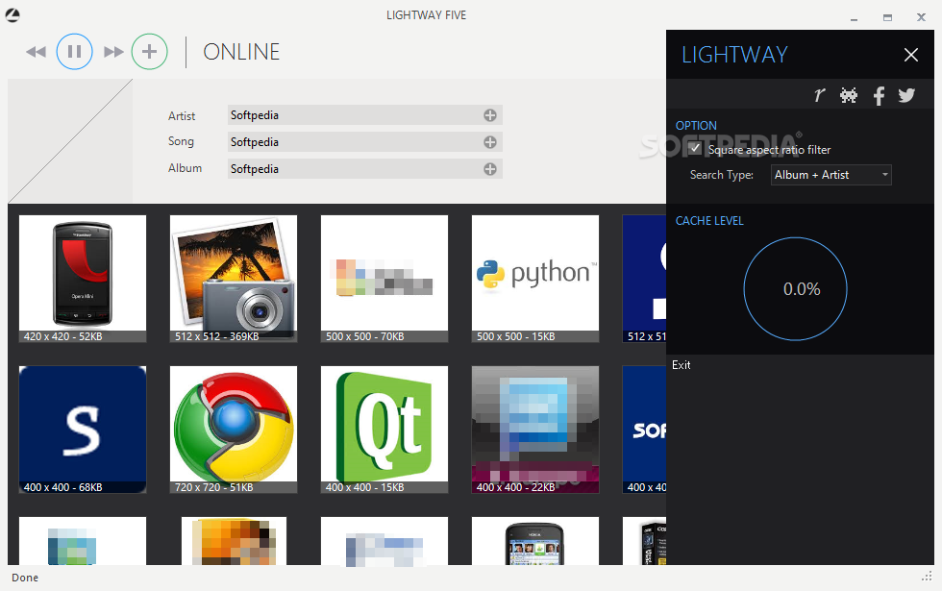Open the Search Type dropdown
Viewport: 942px width, 591px height.
tap(830, 175)
